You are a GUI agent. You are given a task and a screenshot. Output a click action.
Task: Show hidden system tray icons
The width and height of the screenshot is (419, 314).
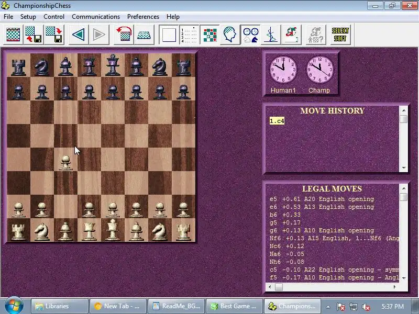click(x=328, y=307)
